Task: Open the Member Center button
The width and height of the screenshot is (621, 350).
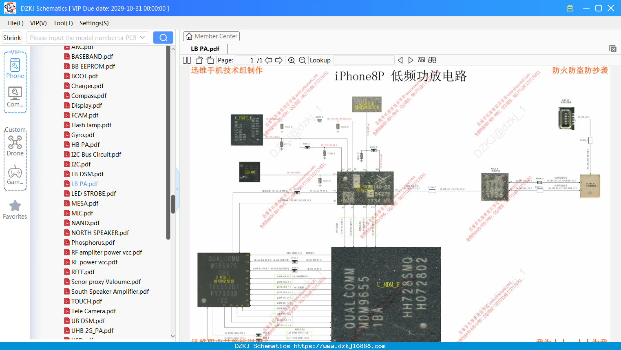Action: click(211, 36)
